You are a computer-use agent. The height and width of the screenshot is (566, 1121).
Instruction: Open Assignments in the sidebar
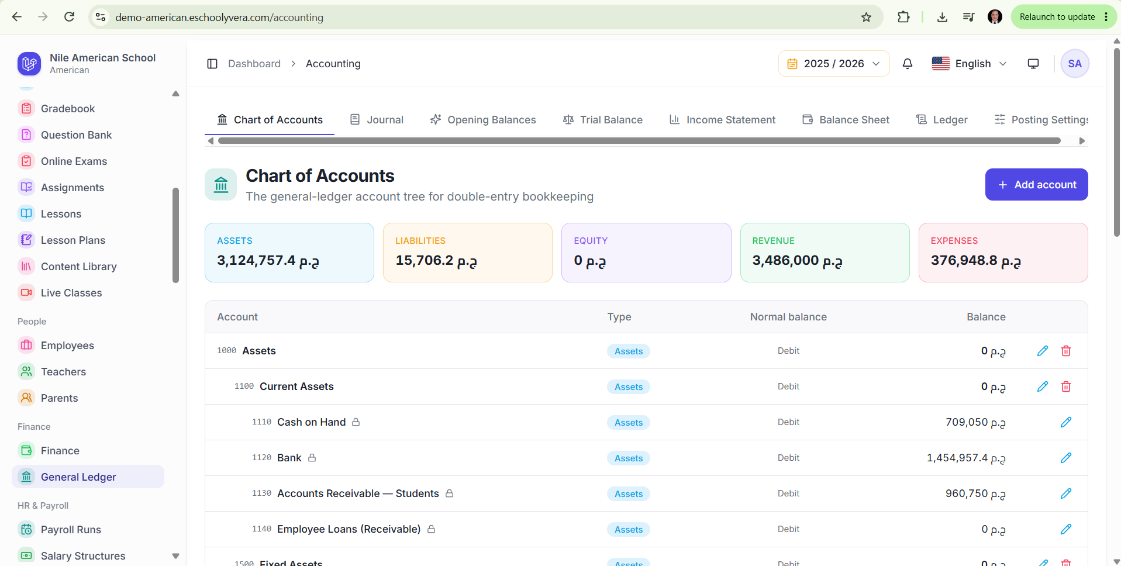pos(88,188)
